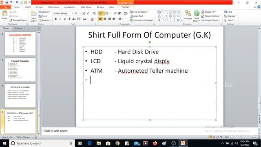Select slide 3 Full Form of Computer thumbnail
The height and width of the screenshot is (147, 261).
point(20,44)
